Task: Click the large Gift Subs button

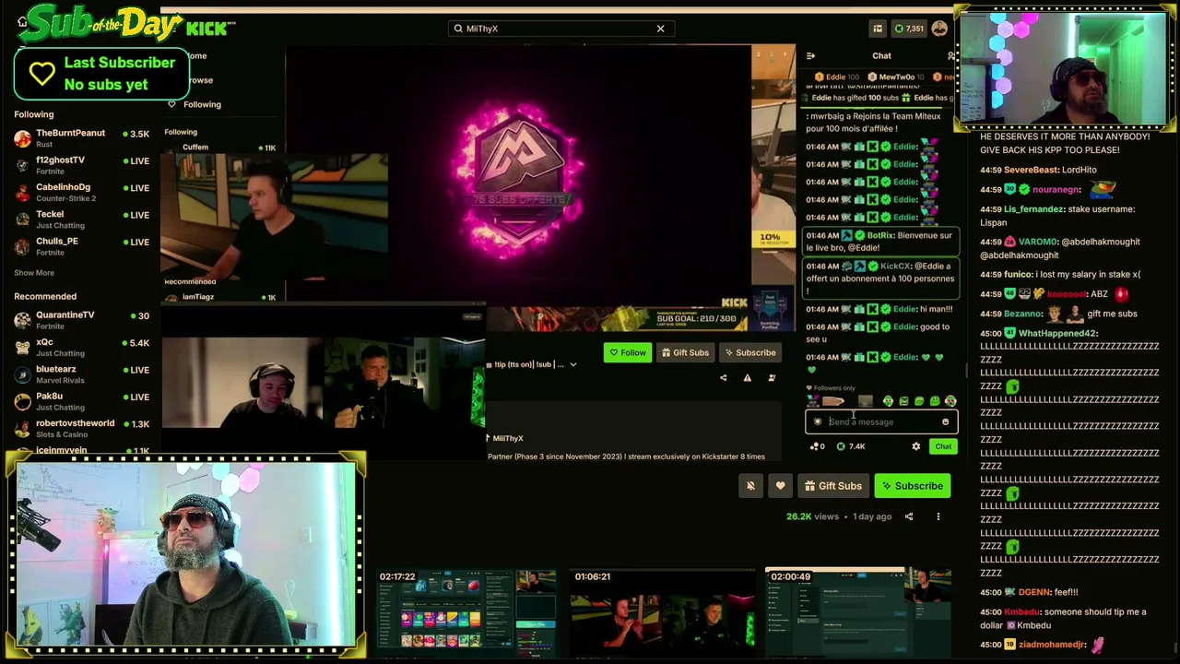Action: click(x=832, y=486)
